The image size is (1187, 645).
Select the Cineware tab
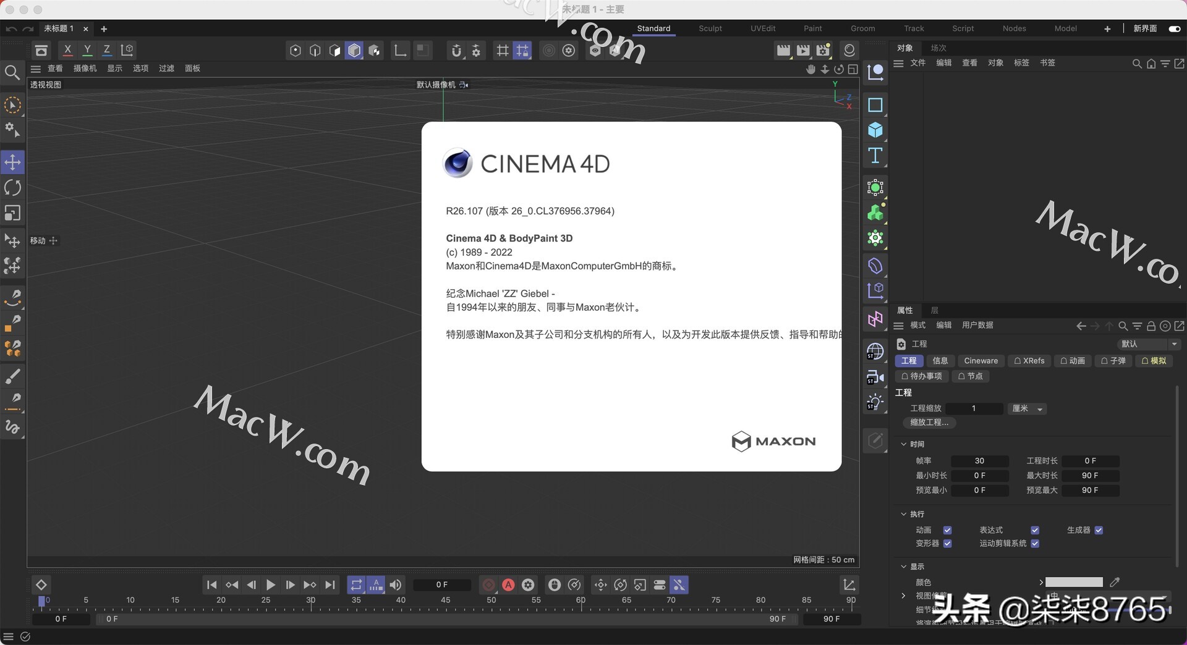coord(981,361)
